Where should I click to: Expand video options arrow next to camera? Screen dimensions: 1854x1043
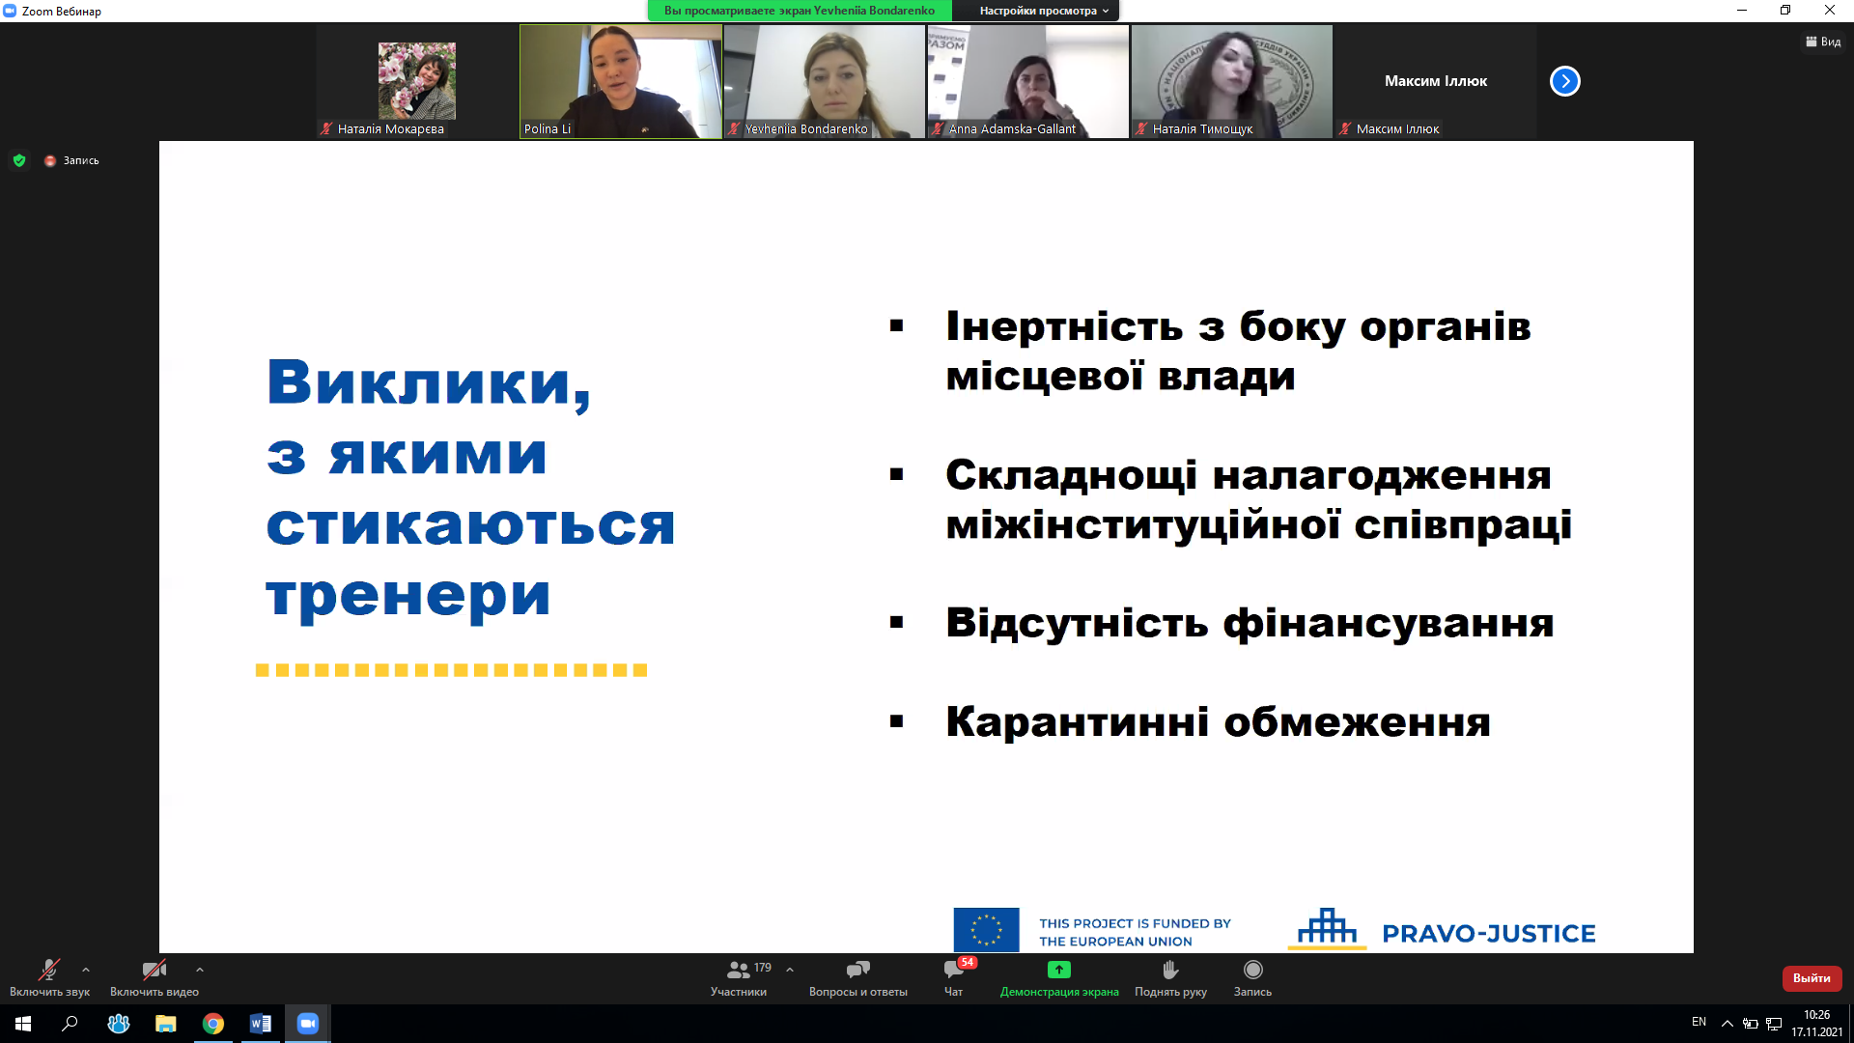coord(200,970)
